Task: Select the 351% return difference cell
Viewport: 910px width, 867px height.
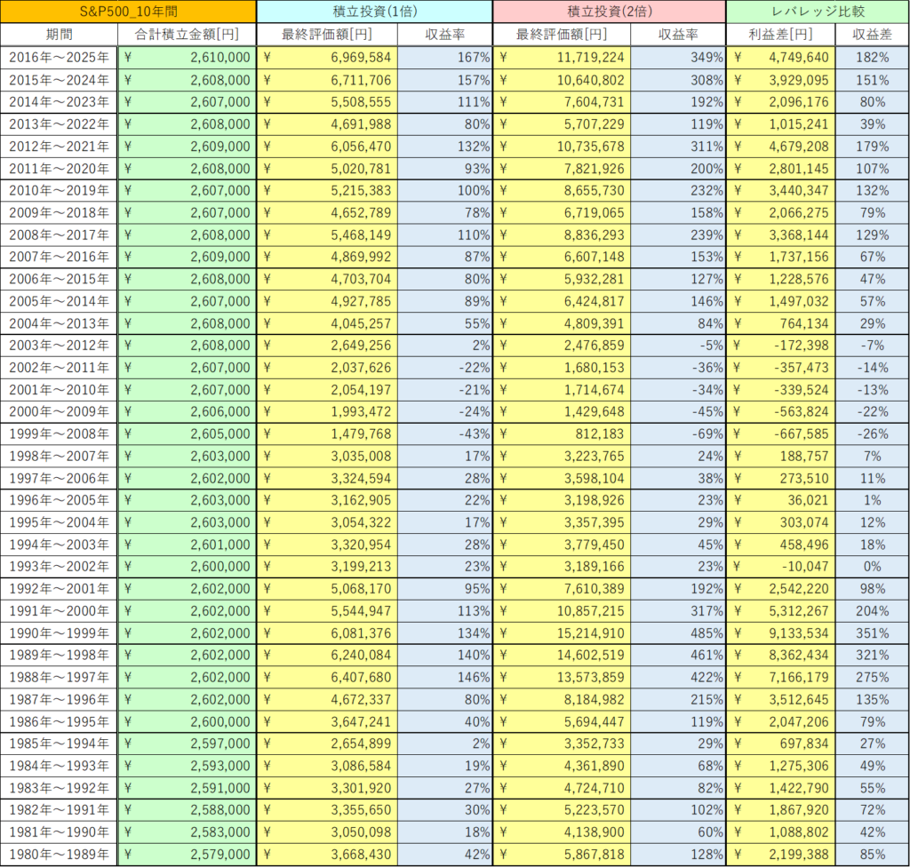Action: pyautogui.click(x=873, y=633)
